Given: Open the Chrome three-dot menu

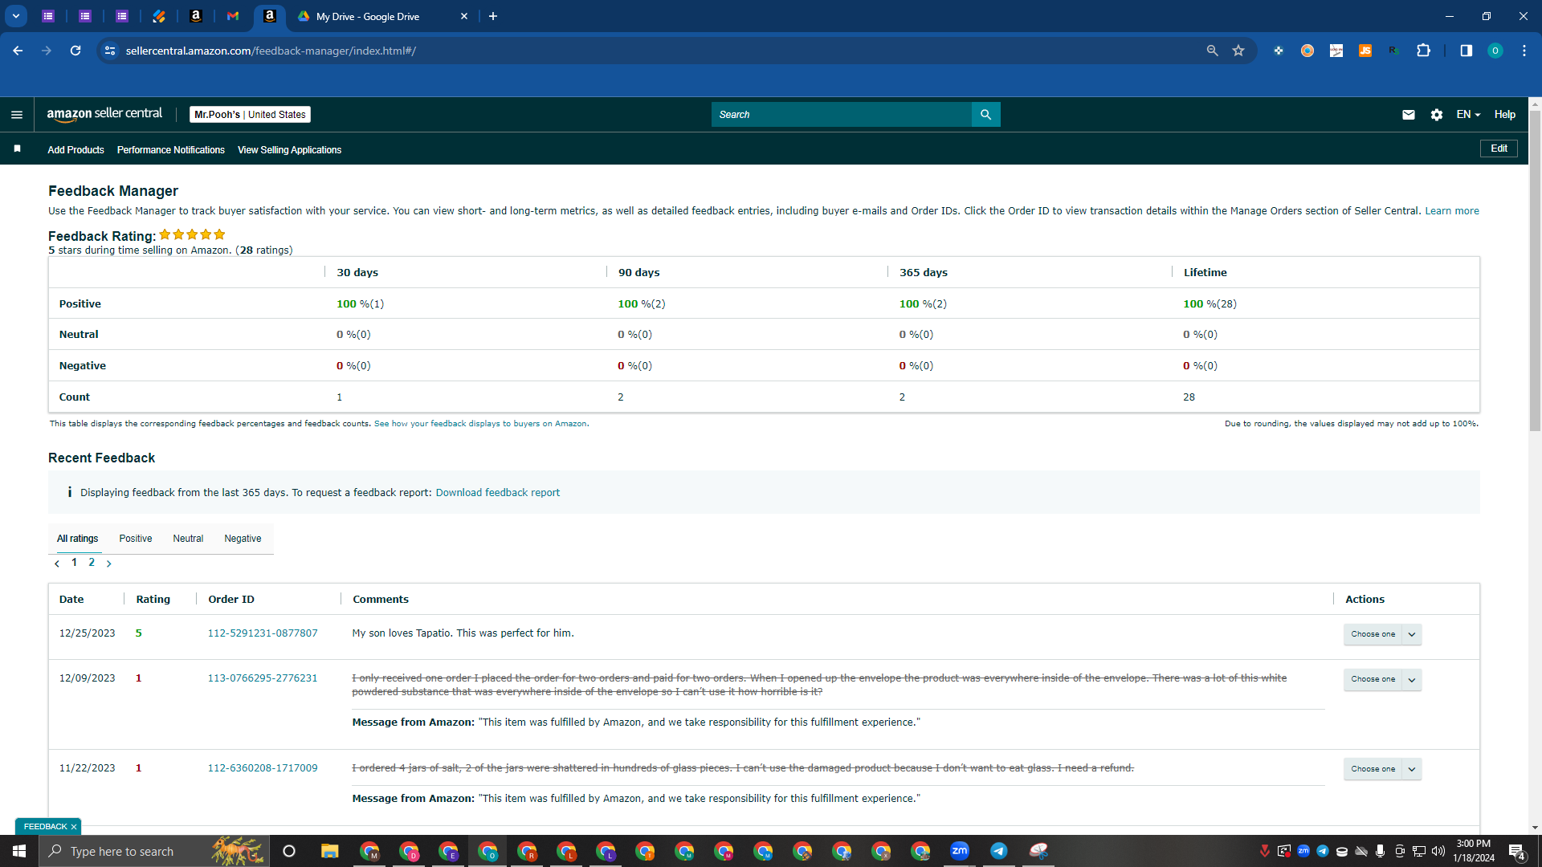Looking at the screenshot, I should click(x=1524, y=51).
